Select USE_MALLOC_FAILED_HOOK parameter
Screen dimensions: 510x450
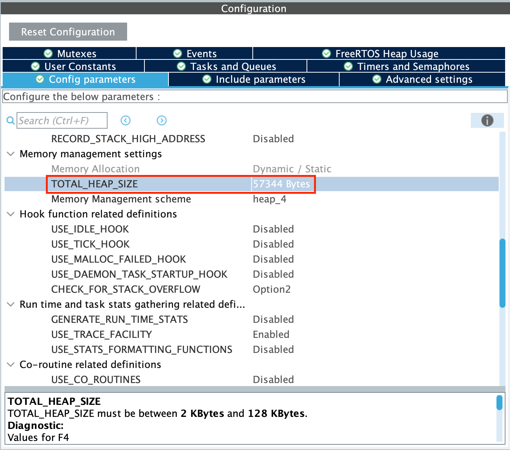pyautogui.click(x=119, y=259)
